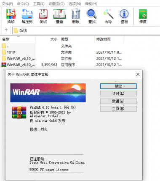Click the "修改: 烈火" text

pyautogui.click(x=39, y=129)
